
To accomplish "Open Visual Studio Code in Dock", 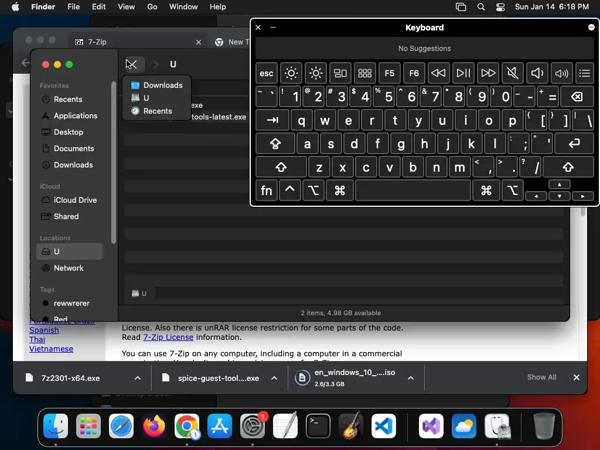I will click(x=383, y=426).
